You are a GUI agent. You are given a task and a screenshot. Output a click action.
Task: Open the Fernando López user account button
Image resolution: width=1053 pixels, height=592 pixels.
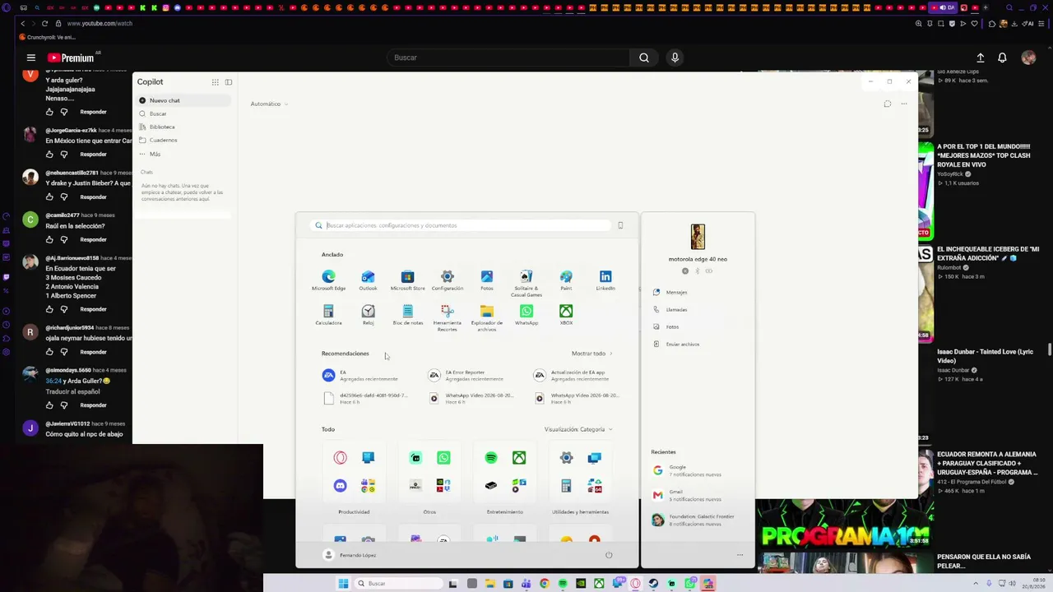[350, 555]
